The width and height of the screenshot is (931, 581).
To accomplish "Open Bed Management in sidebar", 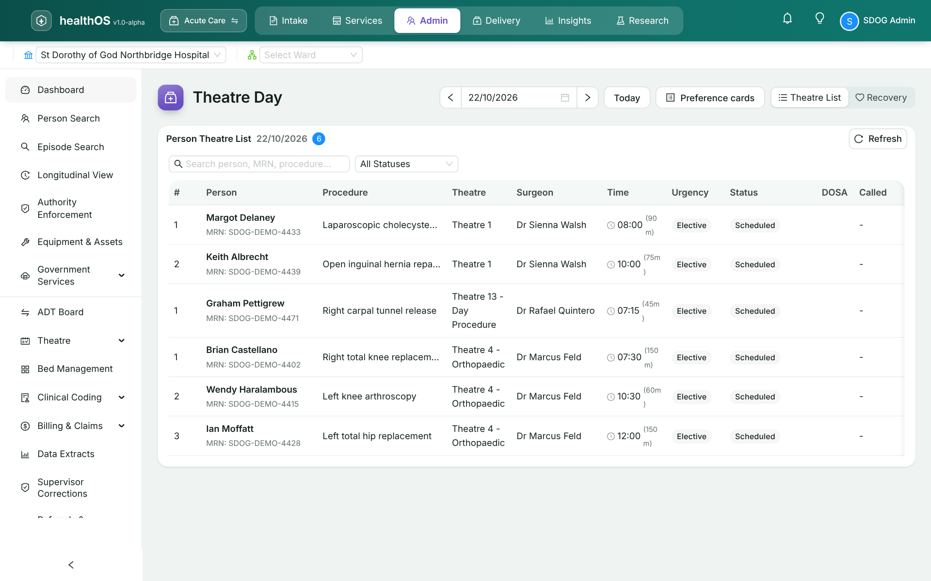I will 71,369.
